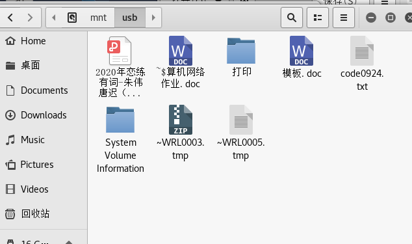This screenshot has width=412, height=244.
Task: Click the folder name label 打印
Action: click(242, 72)
